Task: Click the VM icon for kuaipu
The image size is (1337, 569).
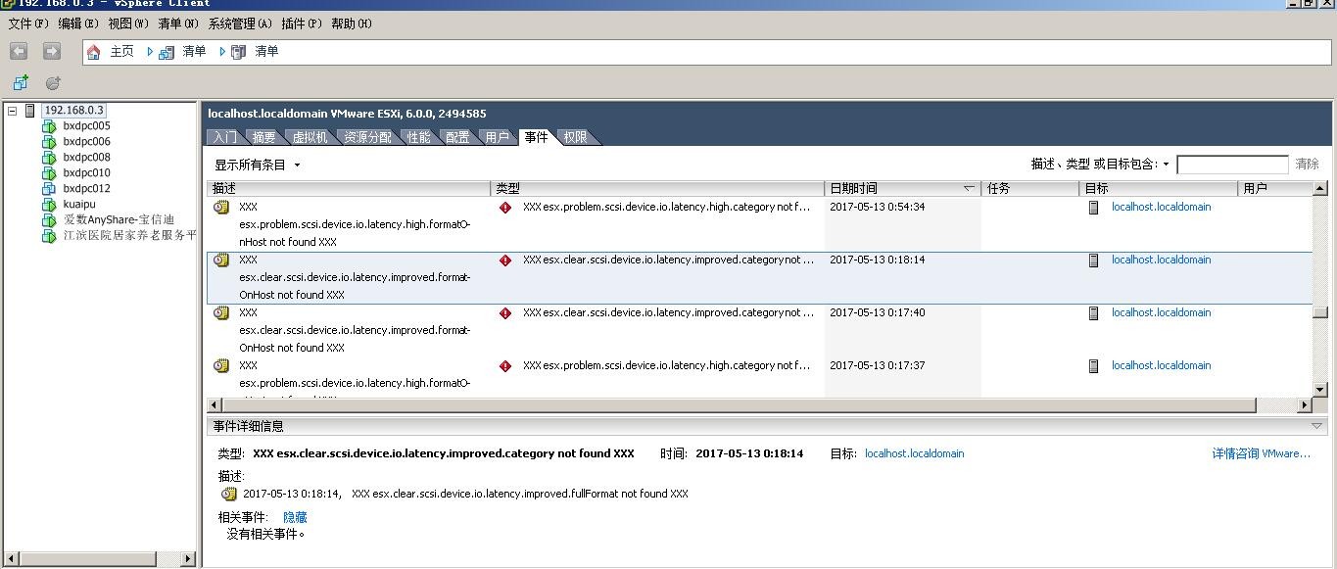Action: (49, 205)
